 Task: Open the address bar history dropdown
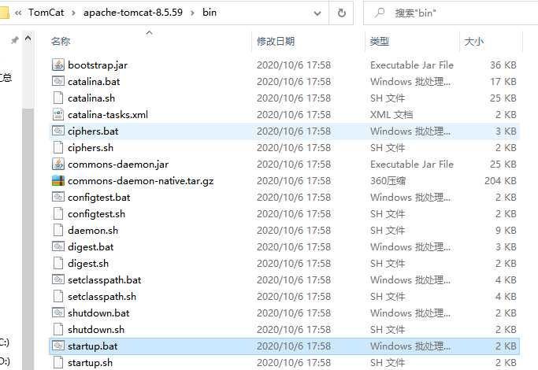[x=317, y=13]
